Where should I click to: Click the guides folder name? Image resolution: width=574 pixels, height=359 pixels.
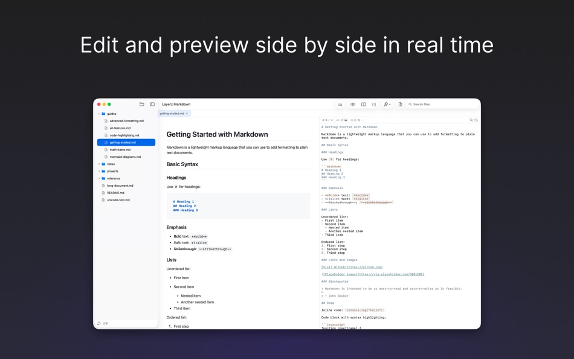coord(112,114)
